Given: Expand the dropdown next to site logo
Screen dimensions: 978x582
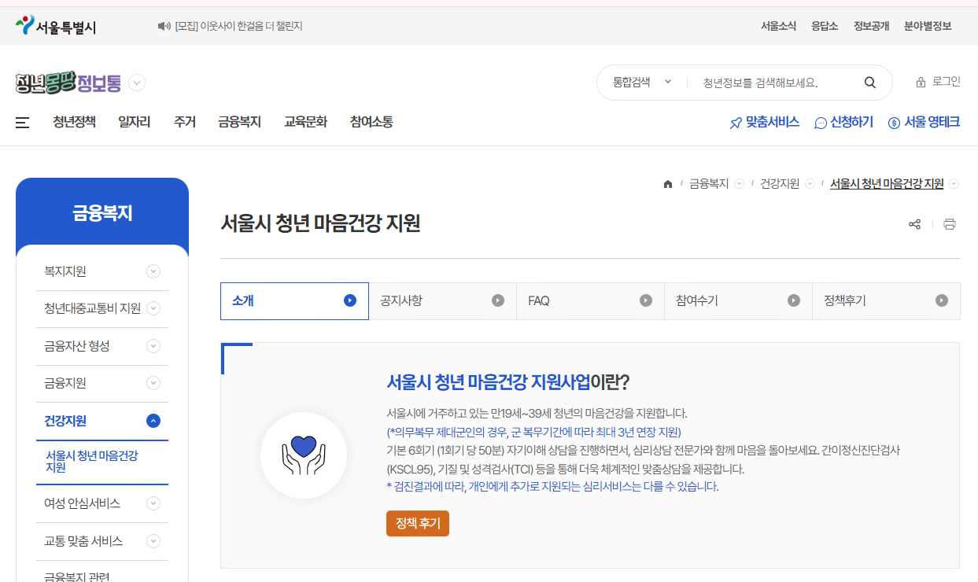Looking at the screenshot, I should point(137,83).
